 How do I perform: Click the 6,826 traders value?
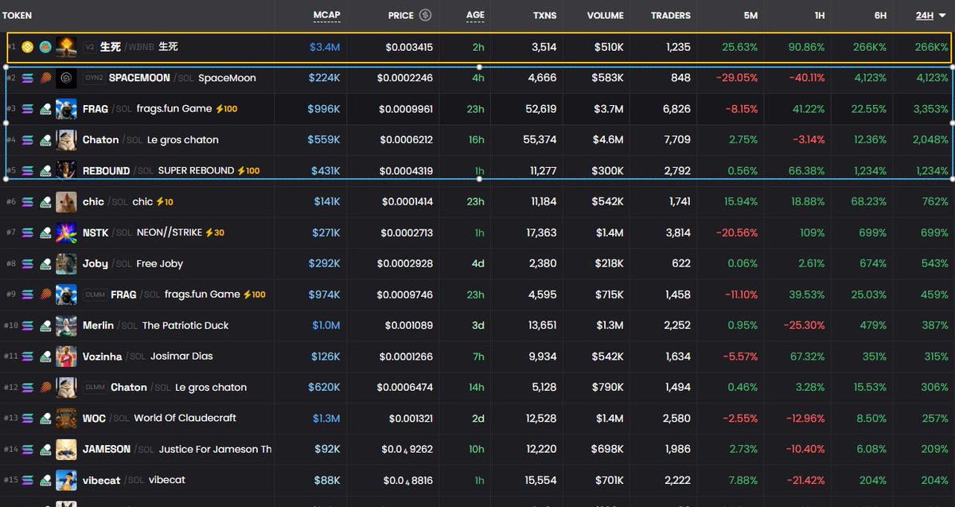pyautogui.click(x=676, y=109)
